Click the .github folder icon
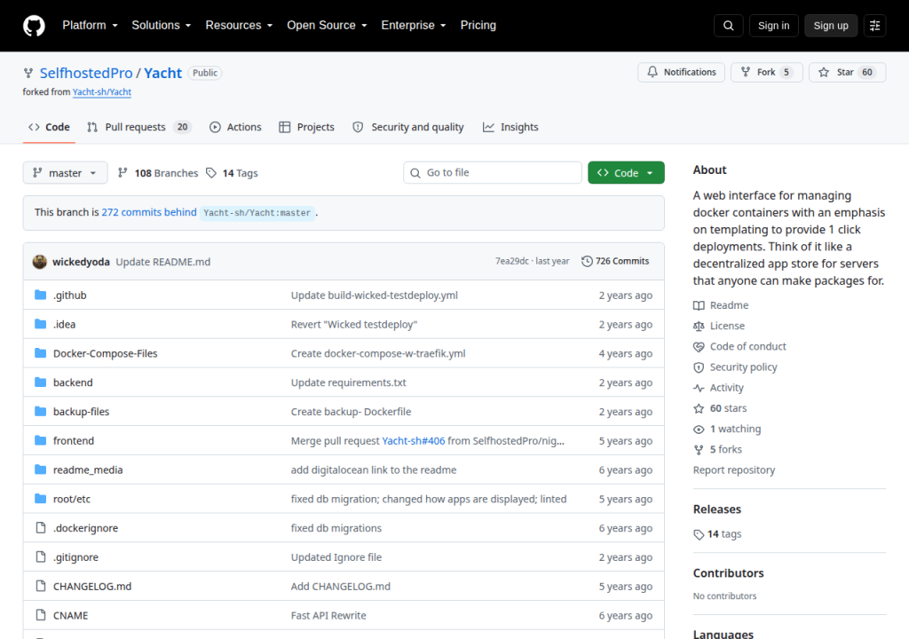This screenshot has width=909, height=639. pos(41,296)
